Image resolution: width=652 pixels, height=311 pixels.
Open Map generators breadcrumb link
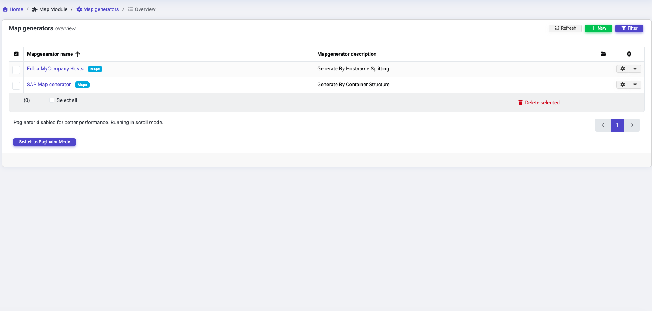101,9
